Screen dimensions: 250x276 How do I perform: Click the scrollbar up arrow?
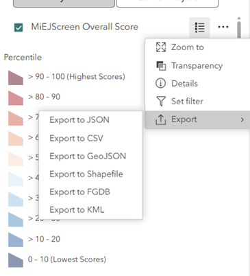(239, 18)
